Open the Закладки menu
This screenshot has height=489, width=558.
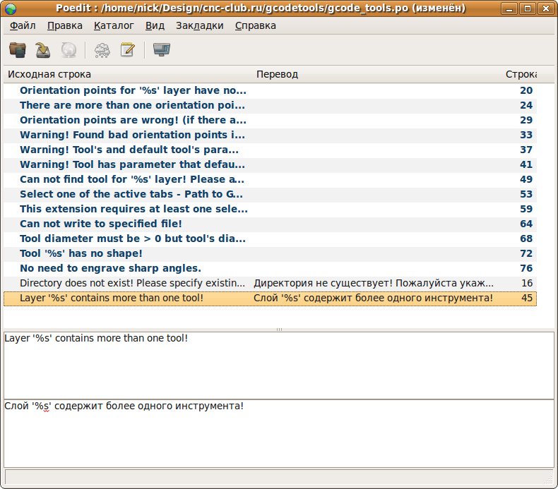[x=200, y=25]
